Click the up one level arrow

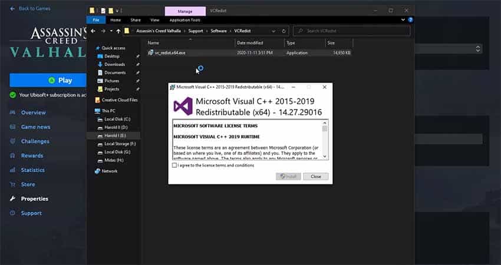[x=118, y=31]
